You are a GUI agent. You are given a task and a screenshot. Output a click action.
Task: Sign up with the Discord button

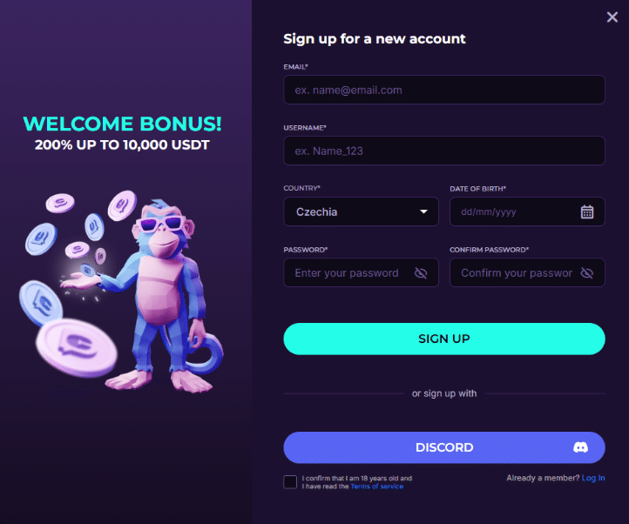tap(443, 447)
